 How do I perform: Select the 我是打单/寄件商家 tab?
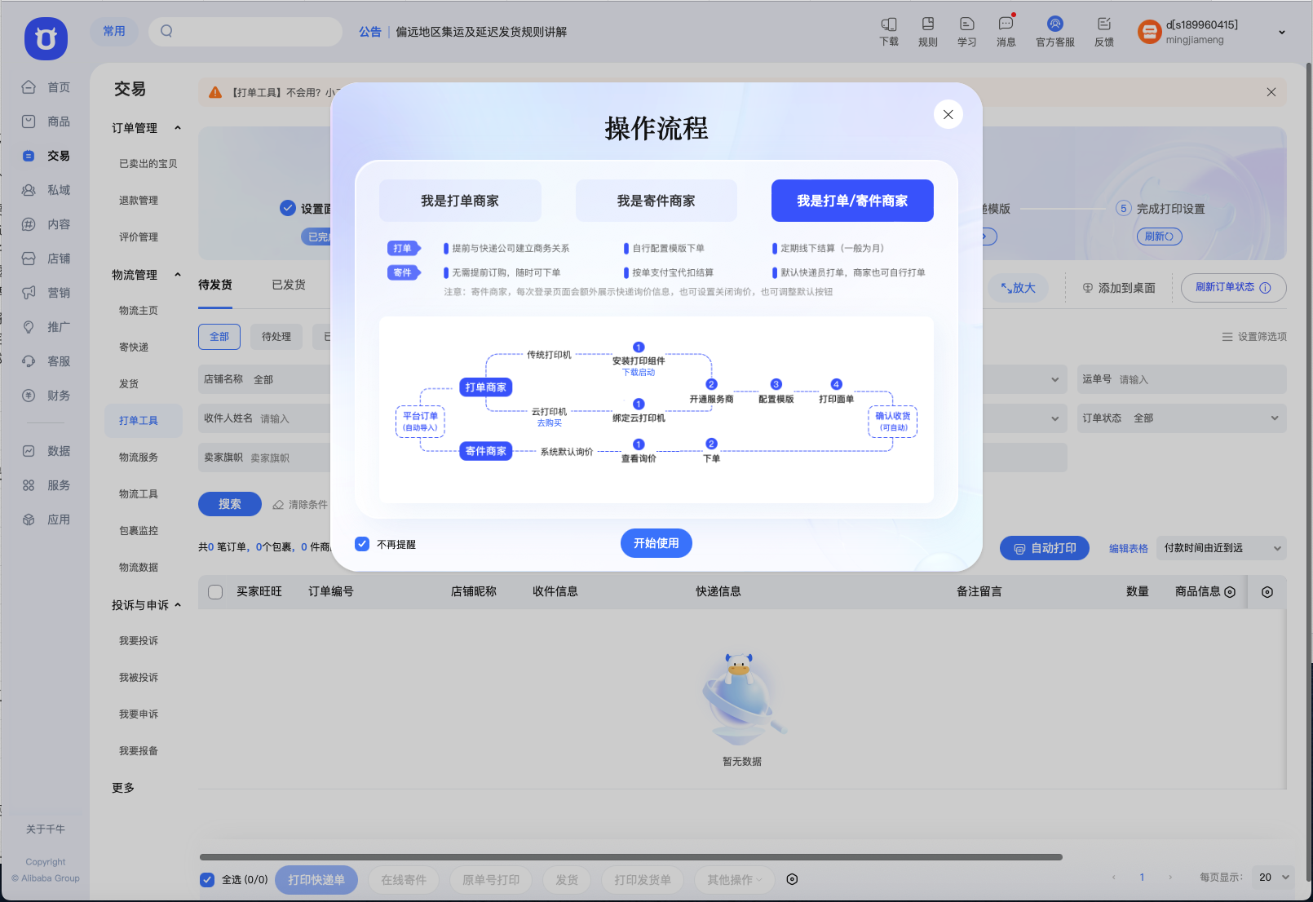click(x=852, y=201)
